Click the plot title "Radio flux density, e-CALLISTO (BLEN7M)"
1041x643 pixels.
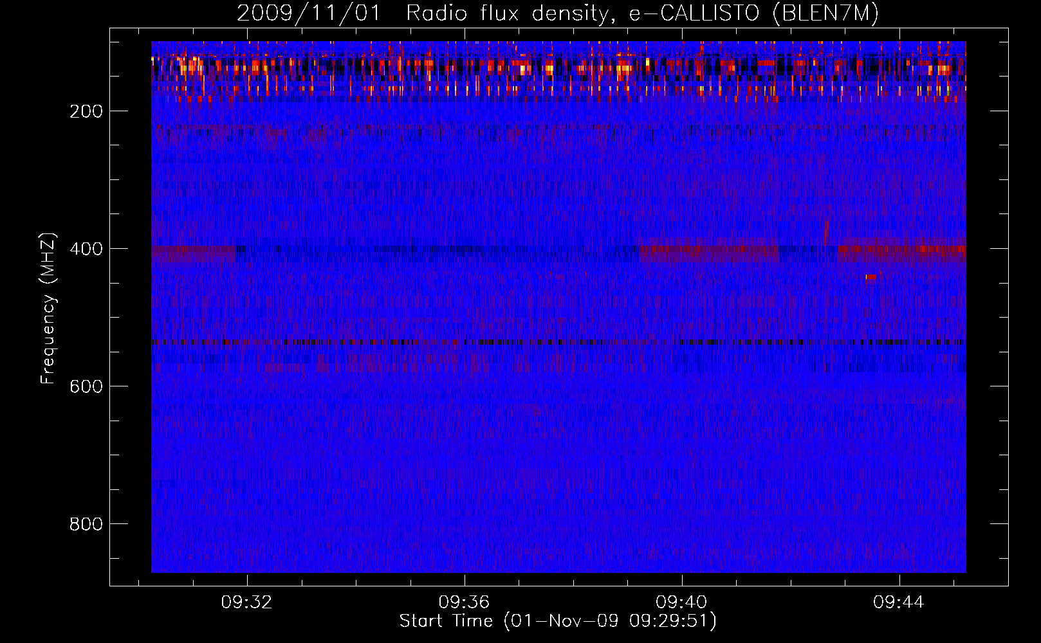pyautogui.click(x=642, y=14)
